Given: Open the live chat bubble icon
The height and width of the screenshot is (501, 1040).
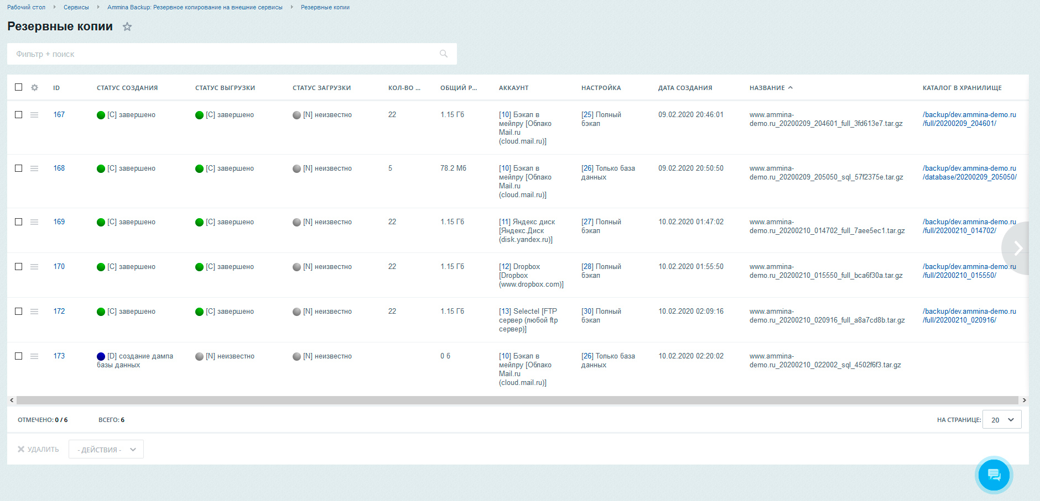Looking at the screenshot, I should click(x=994, y=474).
